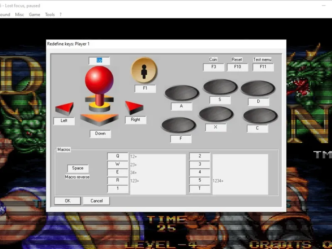Image resolution: width=332 pixels, height=249 pixels.
Task: Select the Coin F3 key field
Action: [214, 67]
